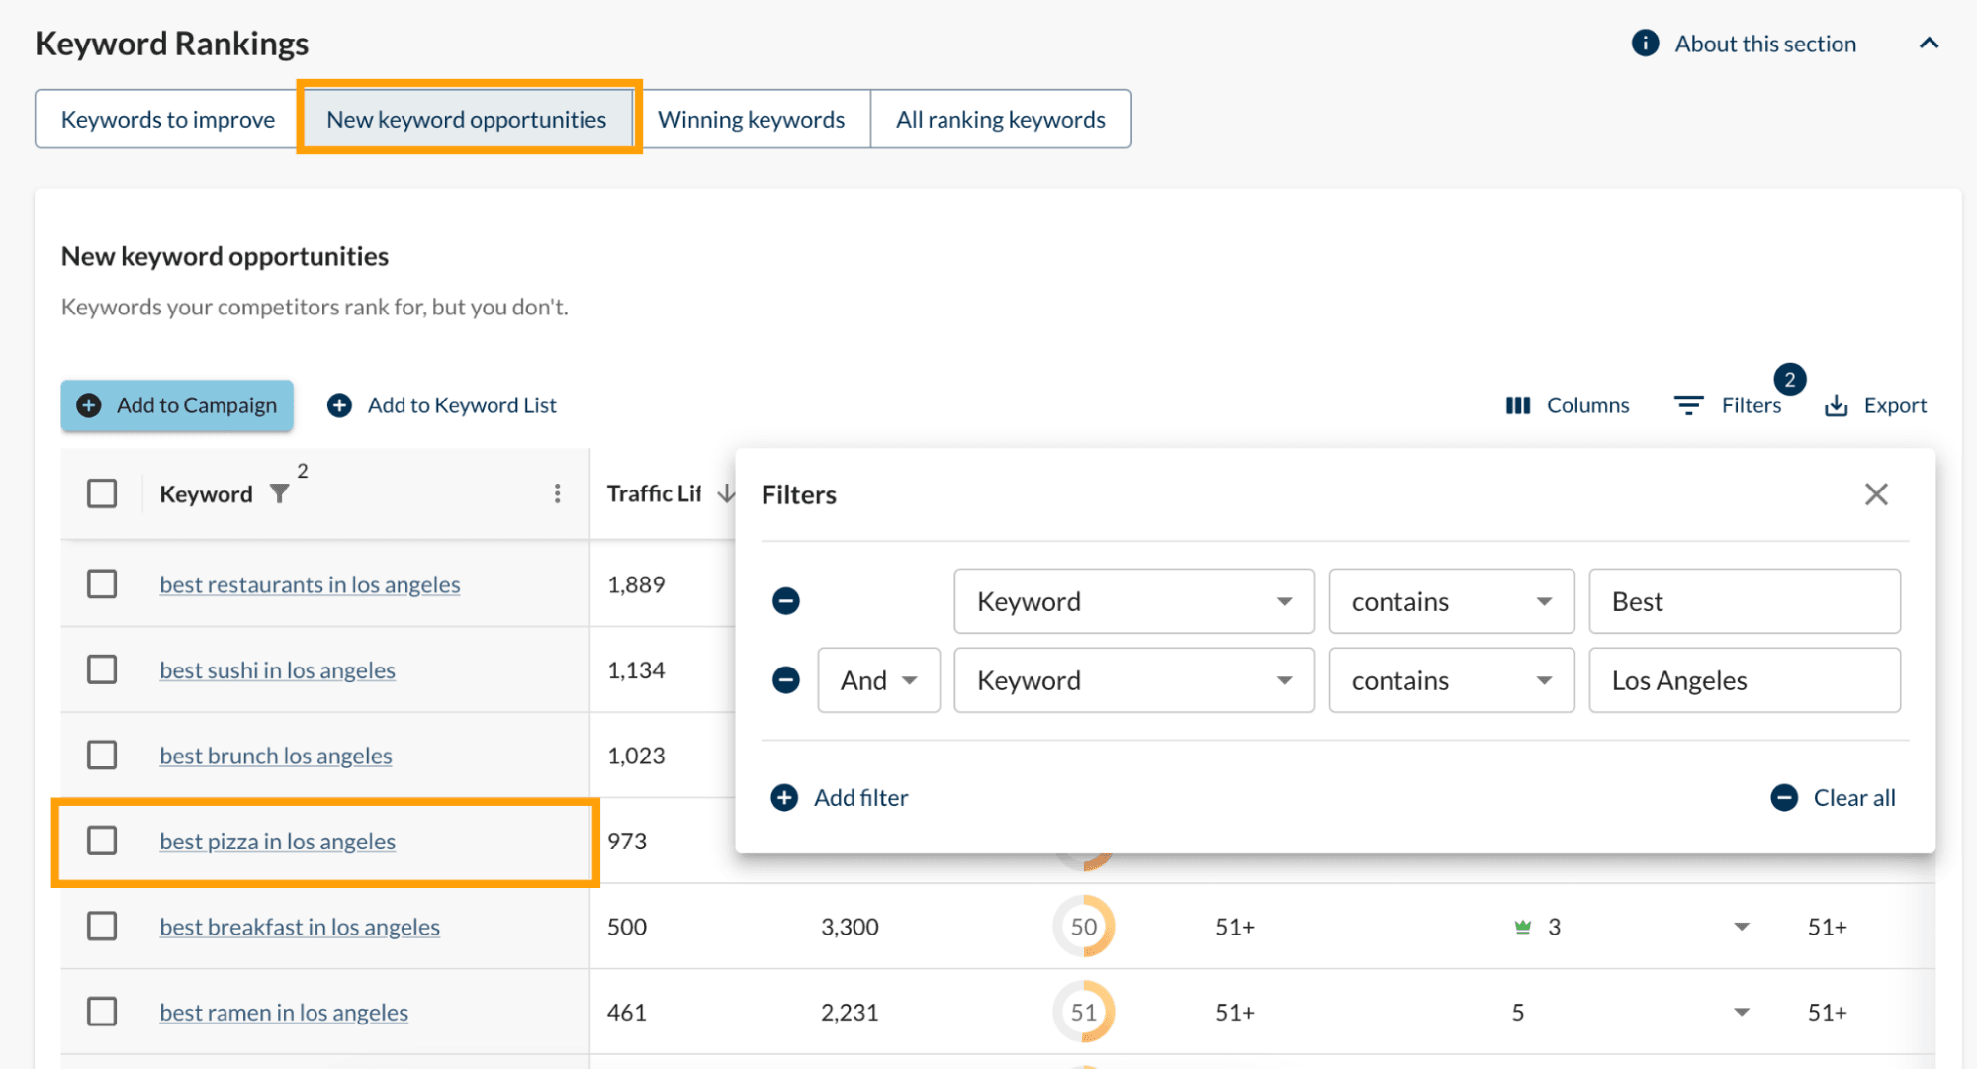Screen dimensions: 1977x1069
Task: Remove the first filter row minus icon
Action: [x=786, y=601]
